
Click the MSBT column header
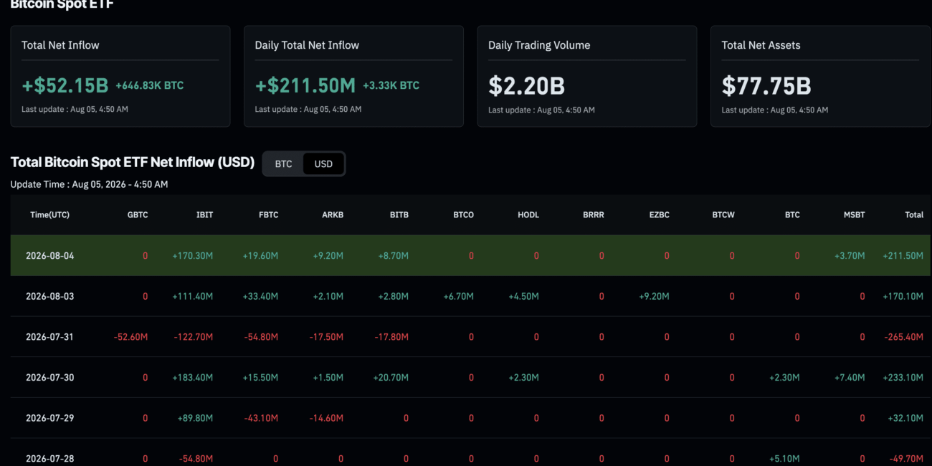[854, 215]
